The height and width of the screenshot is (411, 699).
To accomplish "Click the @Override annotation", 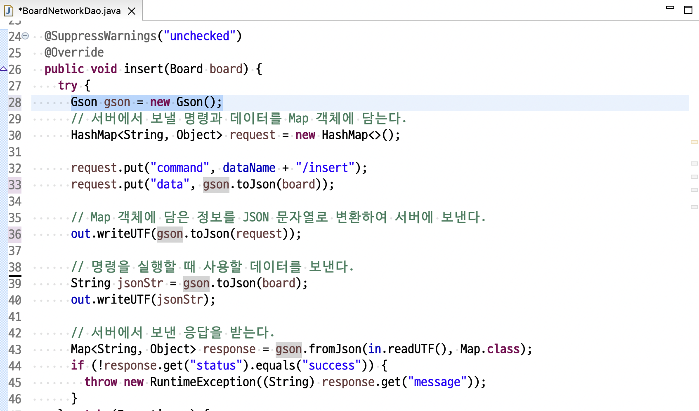I will [x=74, y=52].
